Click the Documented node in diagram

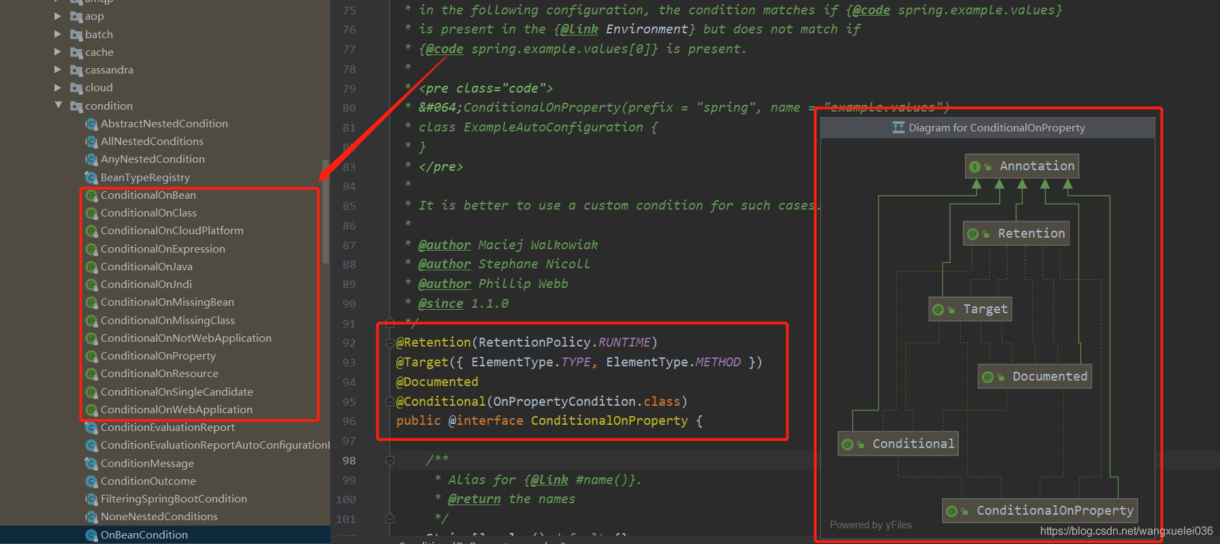coord(1035,377)
